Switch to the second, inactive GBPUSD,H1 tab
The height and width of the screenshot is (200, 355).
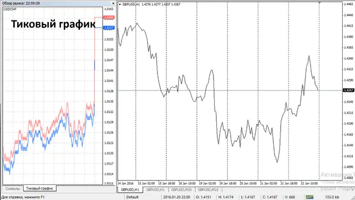point(155,189)
